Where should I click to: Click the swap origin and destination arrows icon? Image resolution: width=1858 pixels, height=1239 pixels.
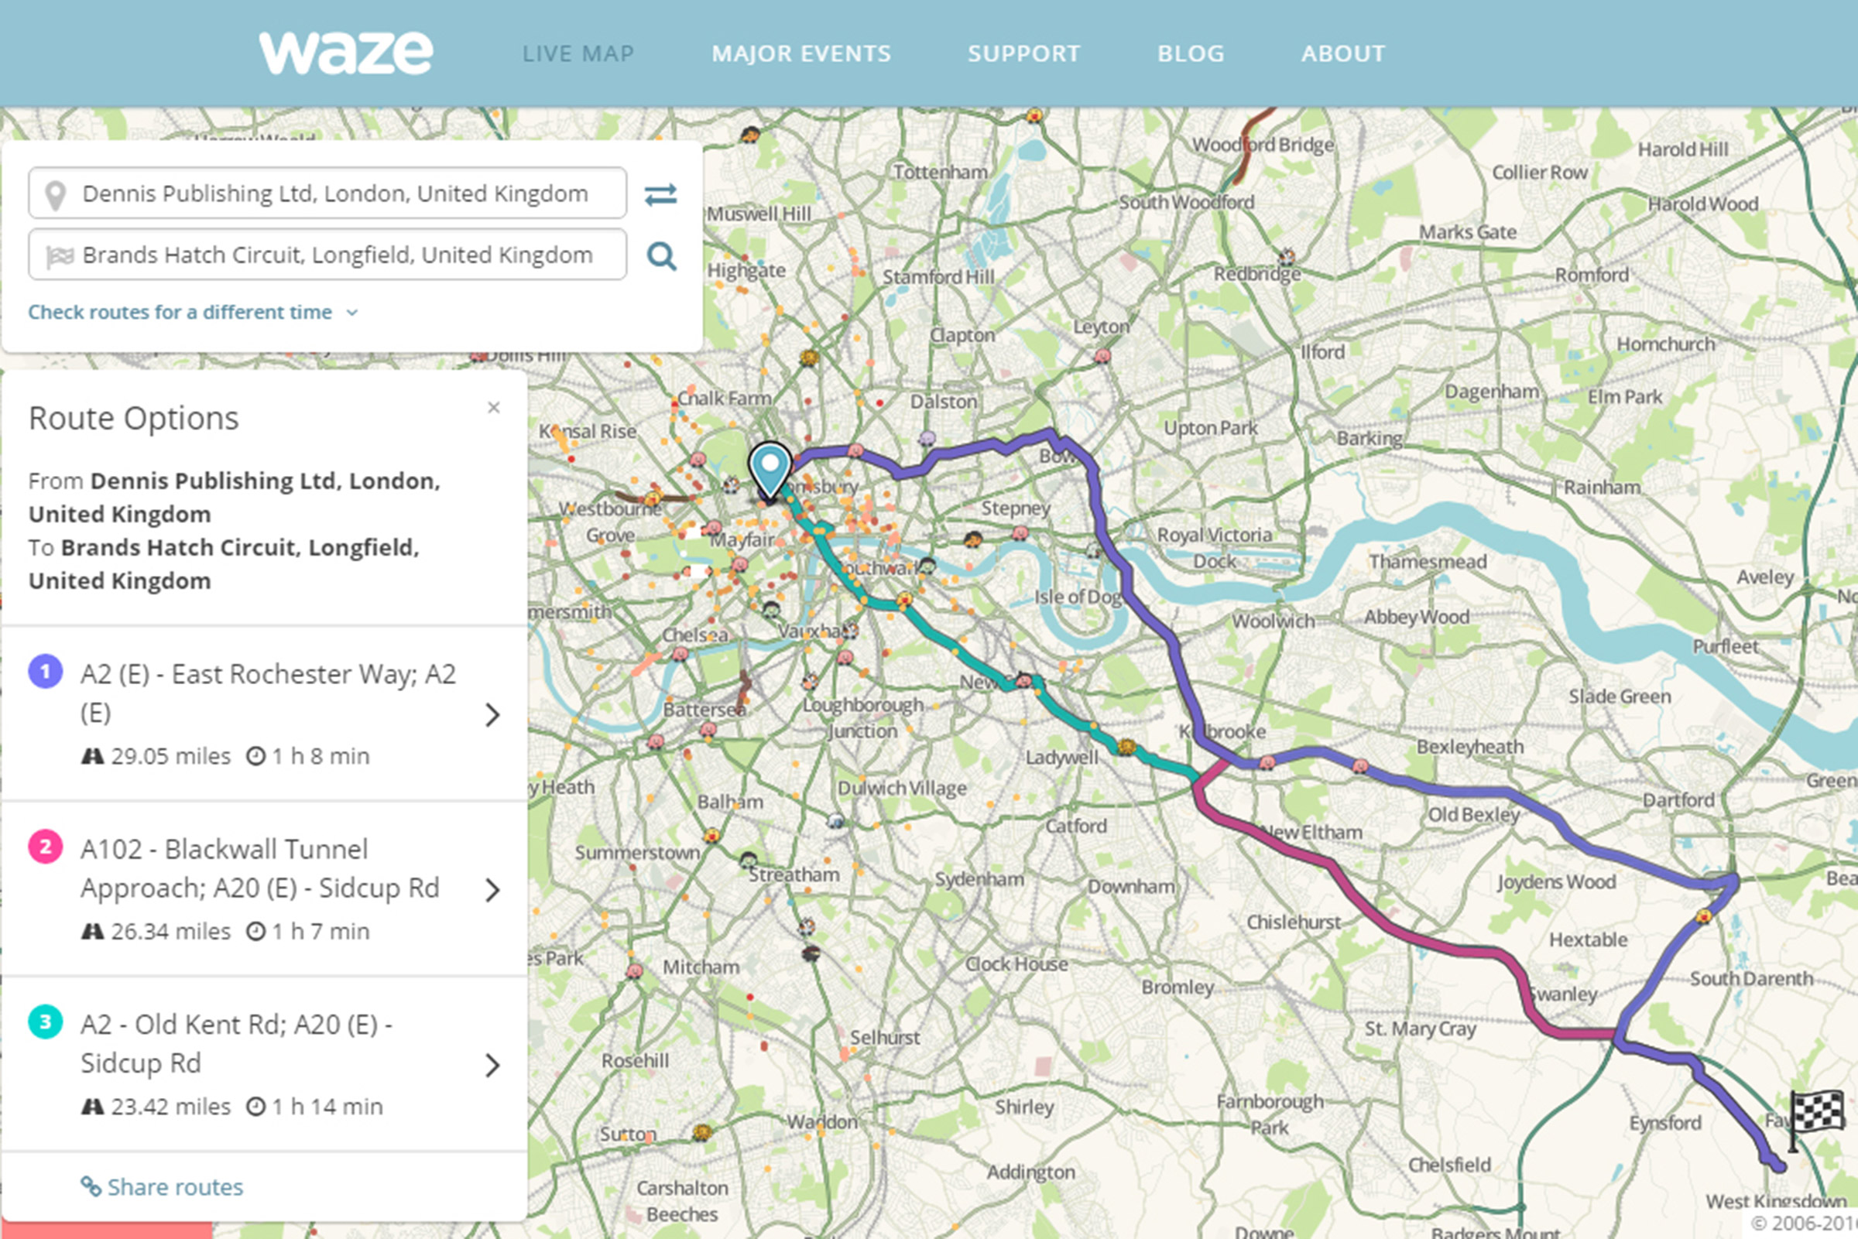(x=661, y=193)
